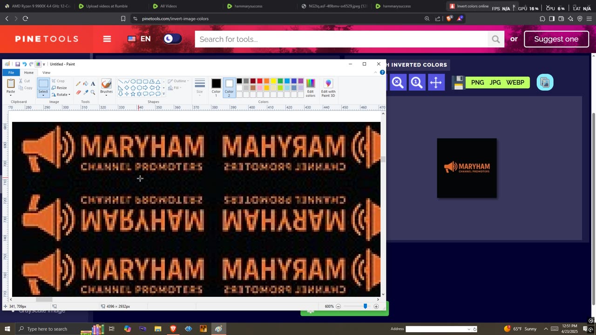Click Paint's horizontal scrollbar thumb
This screenshot has height=335, width=596.
(44, 300)
